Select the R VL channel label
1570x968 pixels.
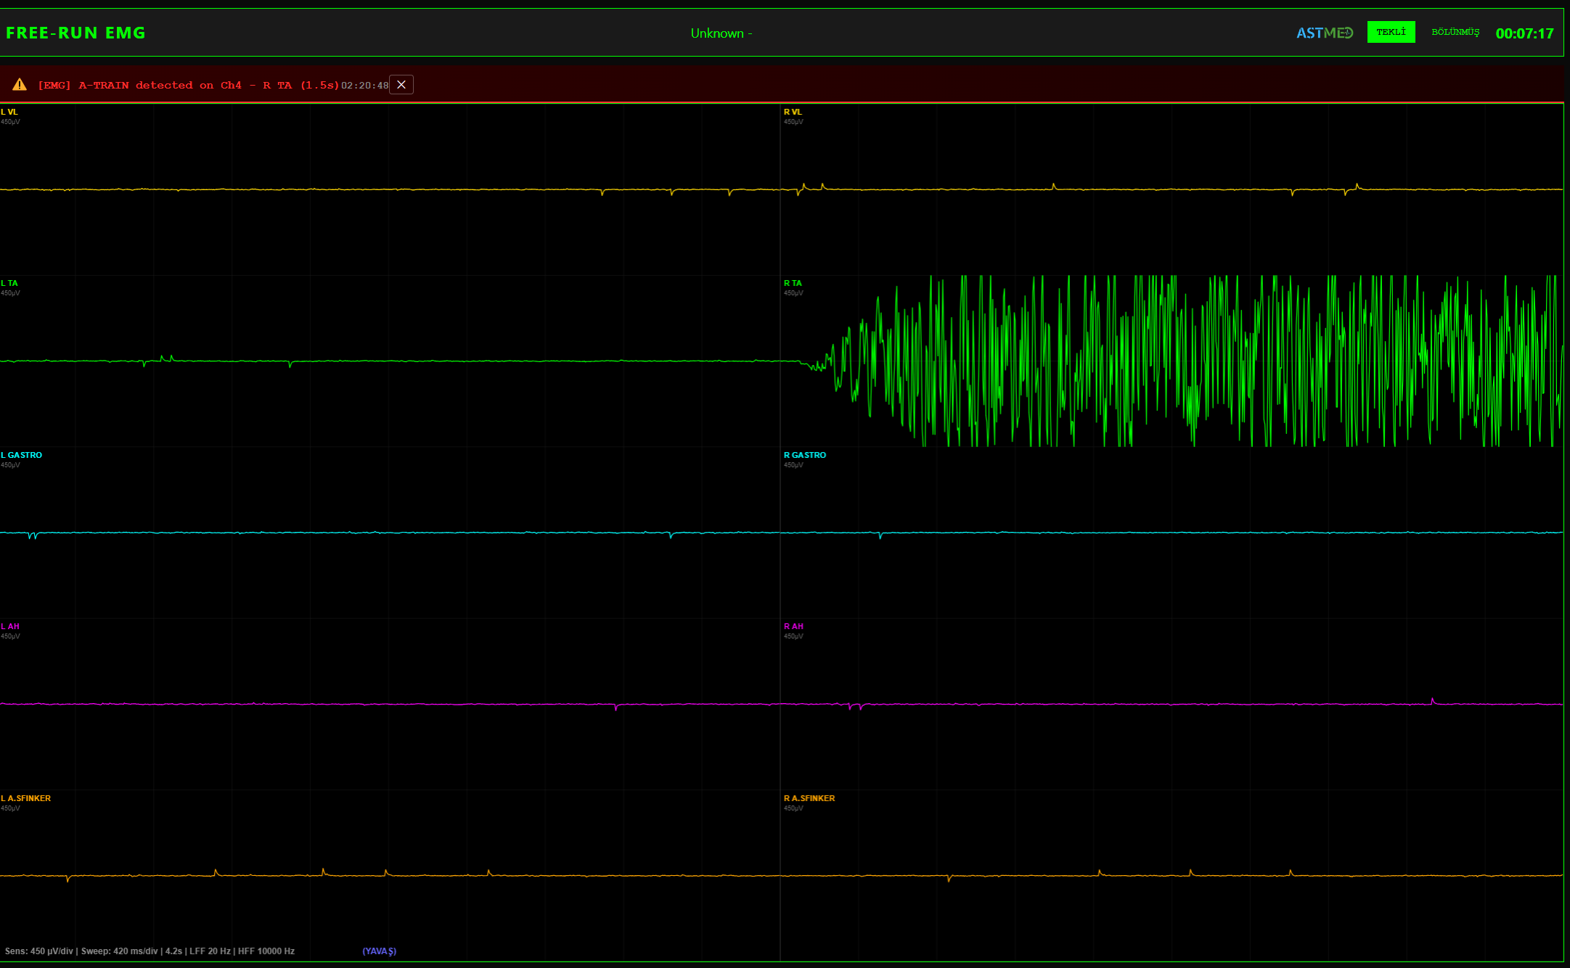tap(793, 112)
